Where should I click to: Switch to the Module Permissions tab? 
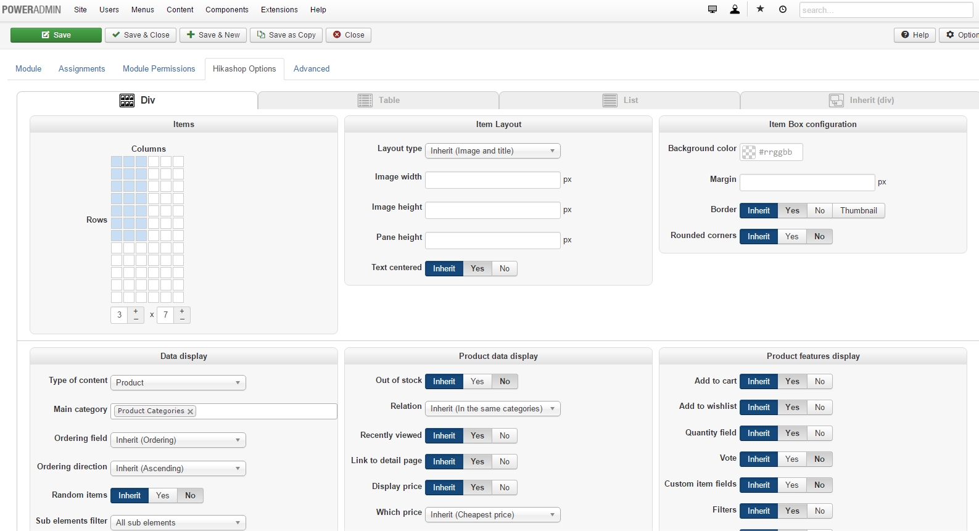159,69
